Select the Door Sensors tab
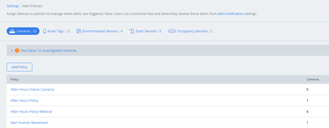 click(145, 31)
